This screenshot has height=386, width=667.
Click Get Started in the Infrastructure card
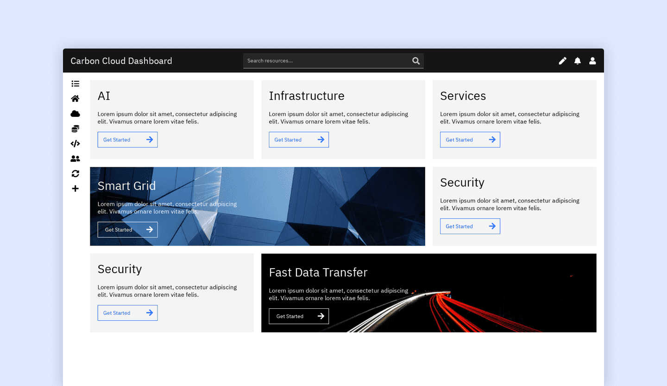point(299,140)
